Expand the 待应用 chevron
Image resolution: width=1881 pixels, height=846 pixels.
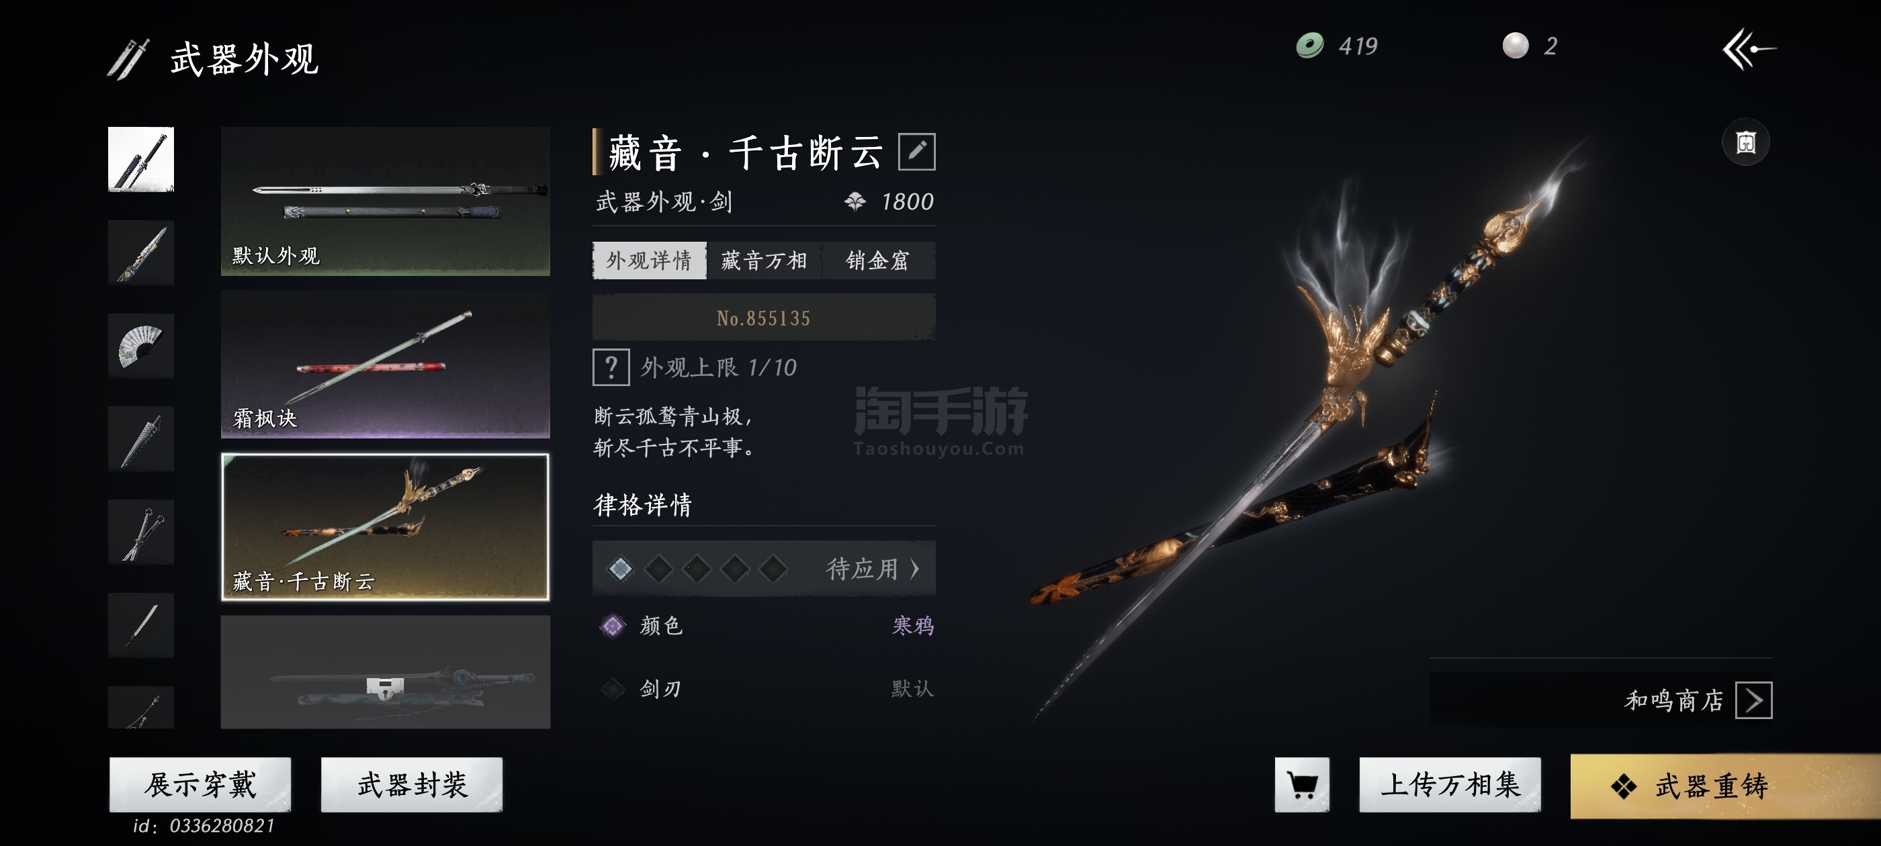(873, 569)
